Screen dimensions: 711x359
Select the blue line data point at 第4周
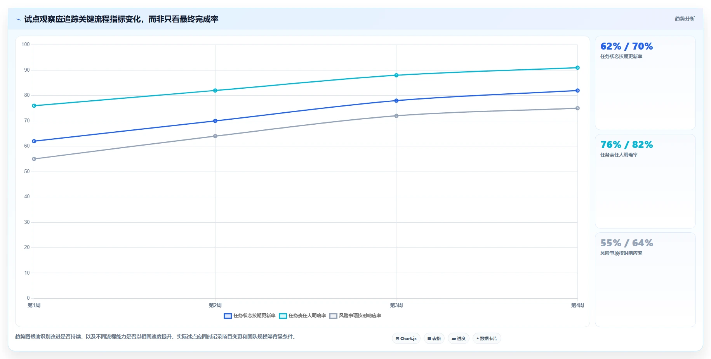click(577, 91)
